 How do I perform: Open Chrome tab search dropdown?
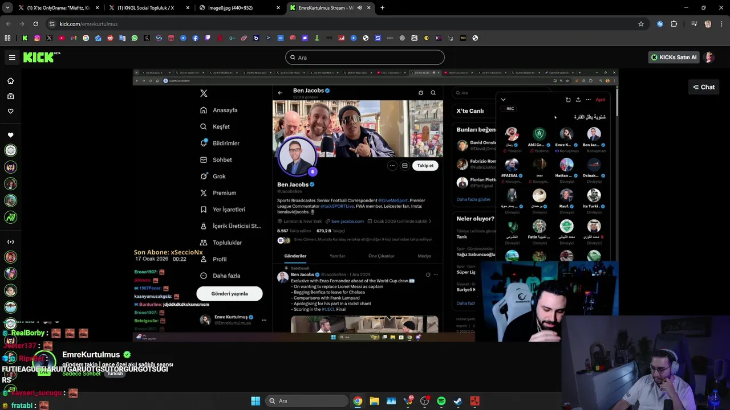pos(7,8)
